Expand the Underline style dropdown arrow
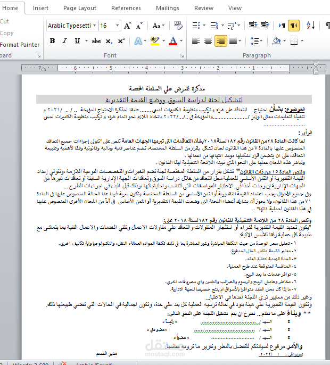The image size is (330, 365). click(x=86, y=41)
